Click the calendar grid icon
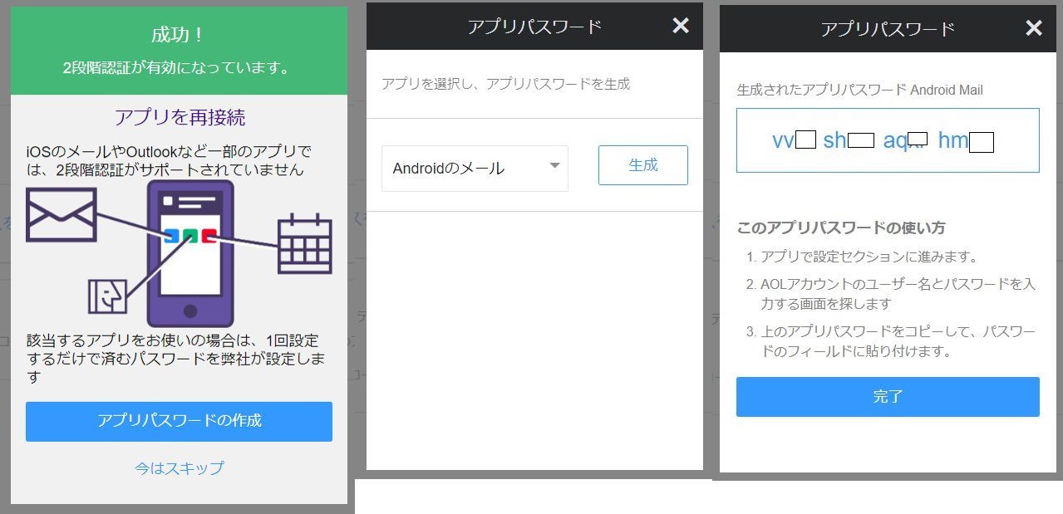Screen dimensions: 1063x514 [304, 244]
